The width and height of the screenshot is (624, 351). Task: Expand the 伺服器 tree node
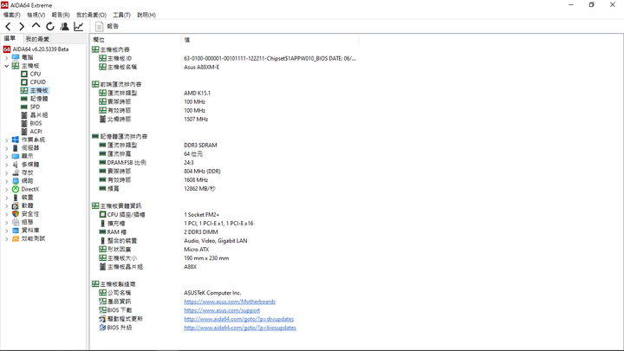[6, 148]
